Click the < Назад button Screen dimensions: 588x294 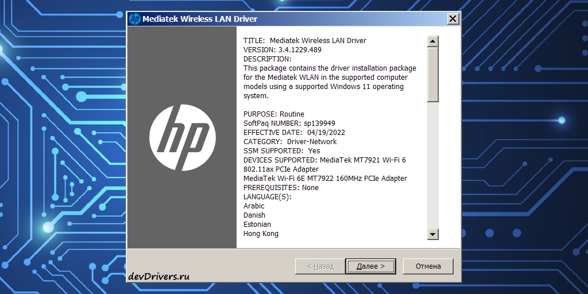(x=320, y=266)
